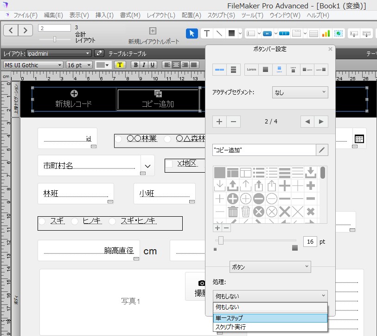Select icon-only button style
Image resolution: width=377 pixels, height=336 pixels.
[265, 70]
